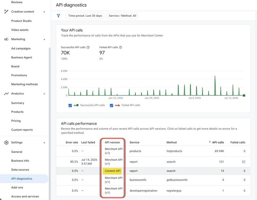Go to Data sources
This screenshot has width=257, height=200.
[x=20, y=170]
